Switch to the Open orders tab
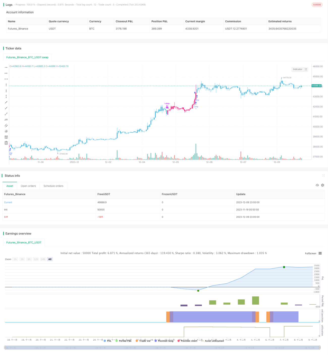Image resolution: width=328 pixels, height=355 pixels. click(28, 186)
